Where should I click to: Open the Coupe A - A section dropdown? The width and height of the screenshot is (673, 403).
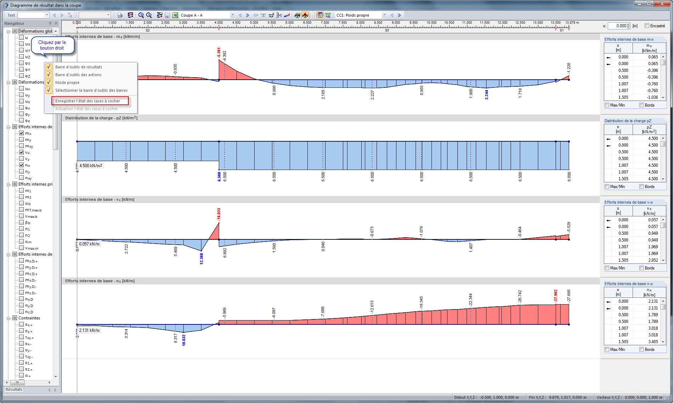(233, 15)
